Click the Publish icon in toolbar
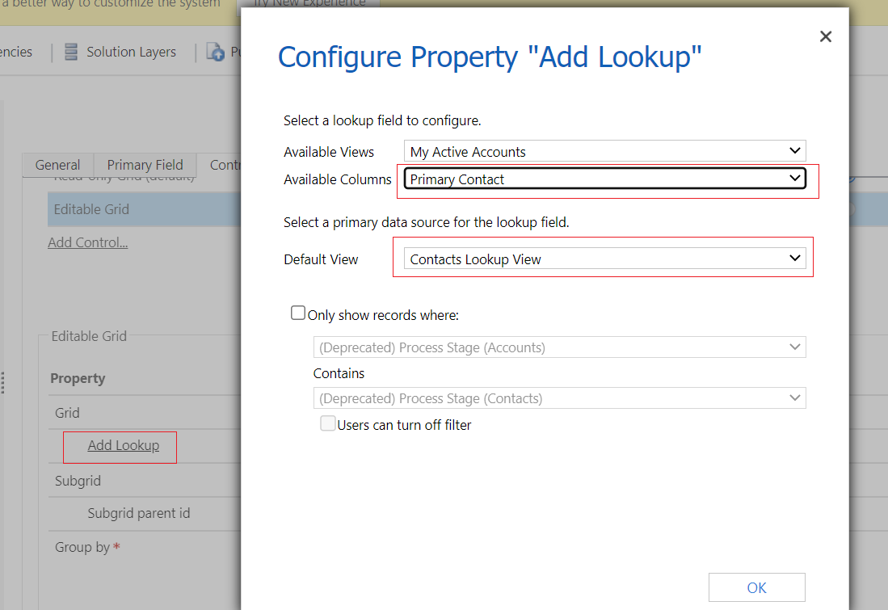Image resolution: width=888 pixels, height=610 pixels. (x=215, y=52)
